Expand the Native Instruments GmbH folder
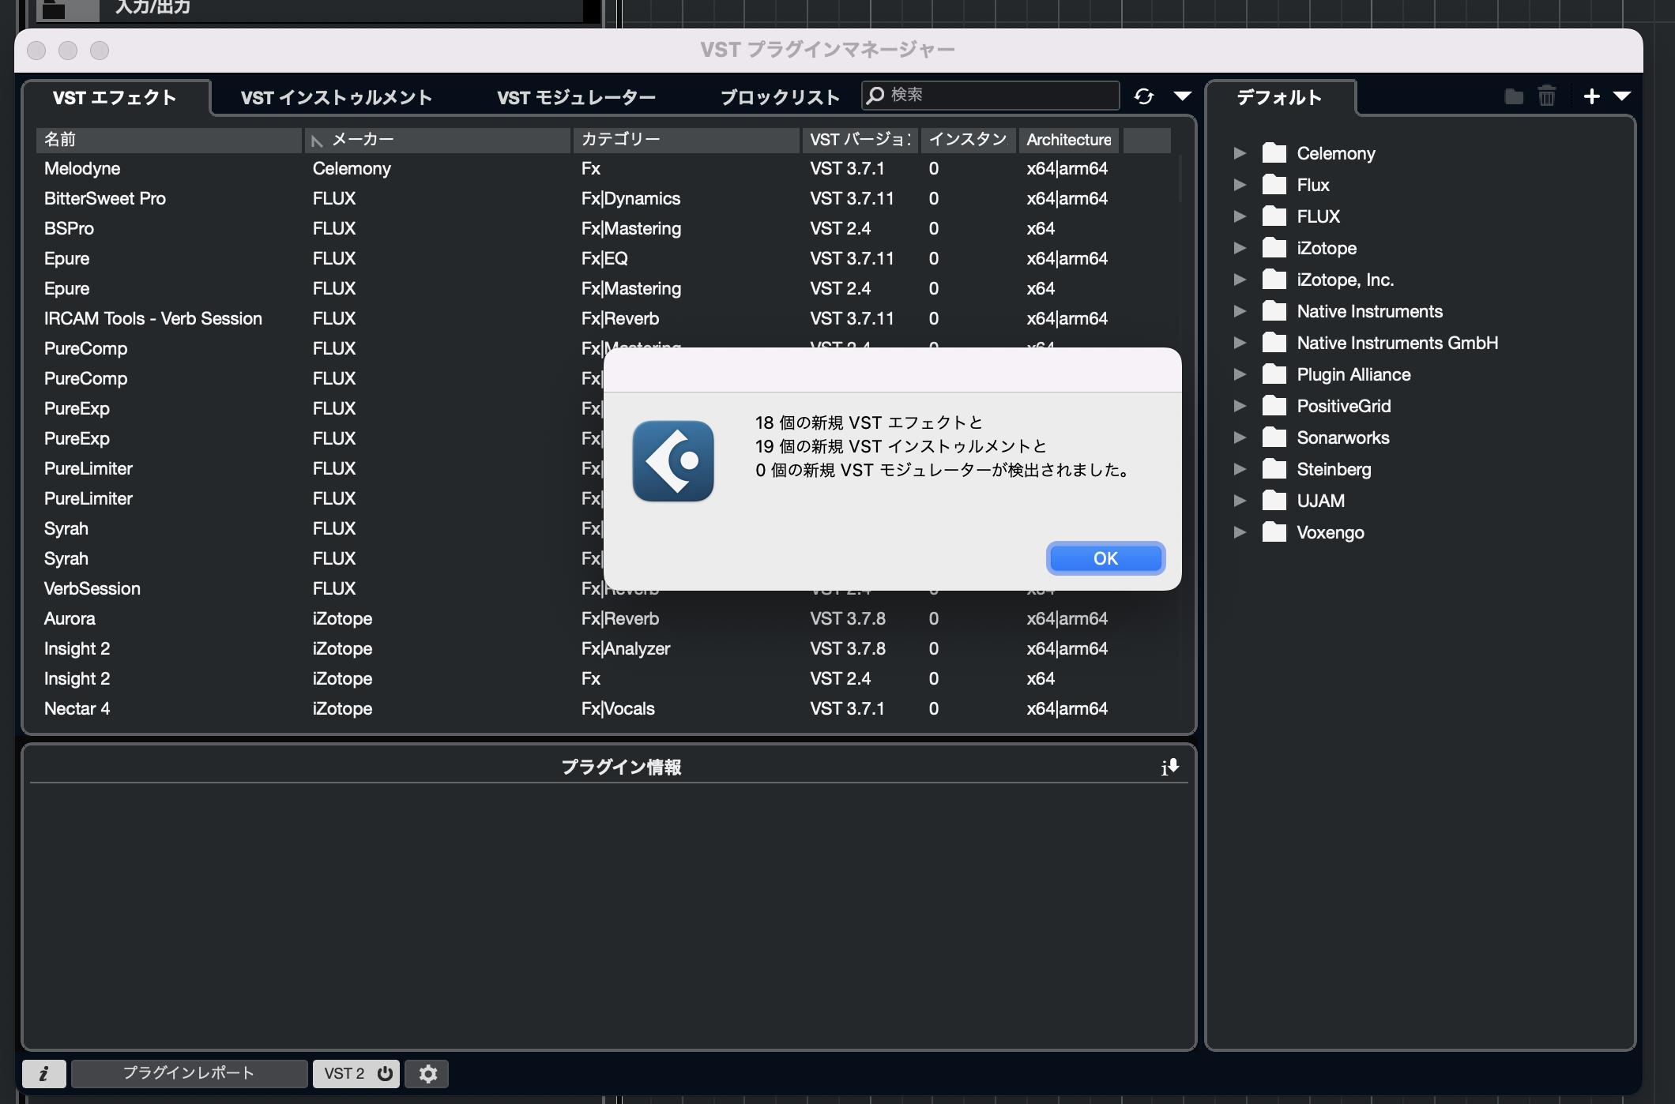Image resolution: width=1675 pixels, height=1104 pixels. [x=1240, y=342]
